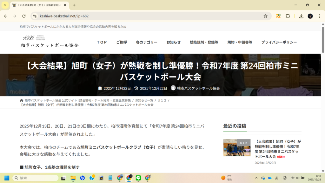Screen dimensions: 325x183
Task: Select the TOP menu item
Action: coord(102,42)
